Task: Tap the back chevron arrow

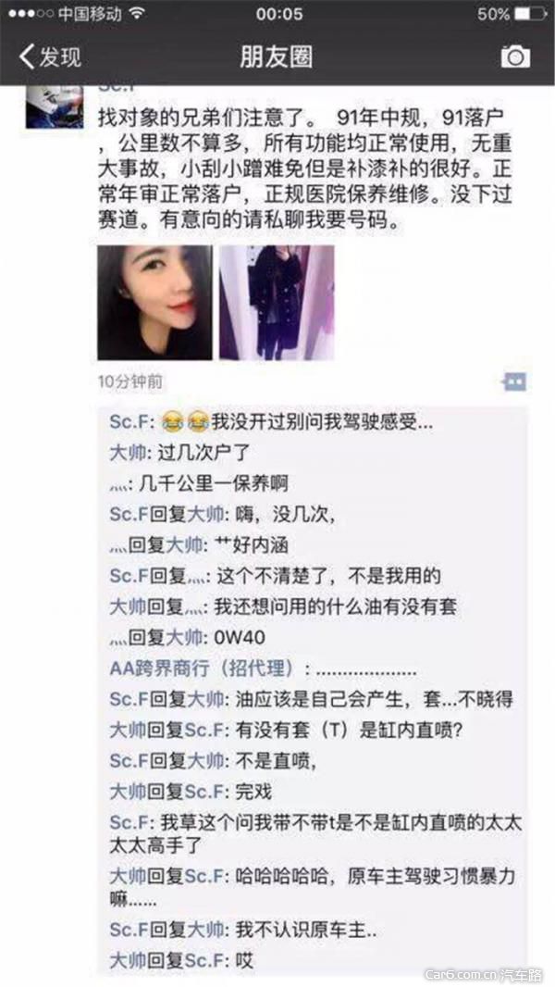Action: click(x=27, y=57)
